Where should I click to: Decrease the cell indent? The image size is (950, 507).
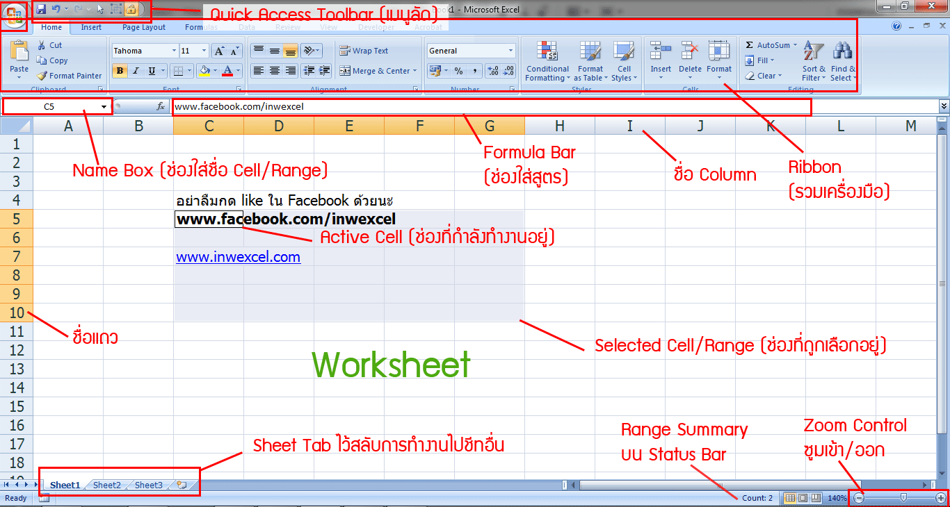pyautogui.click(x=309, y=71)
